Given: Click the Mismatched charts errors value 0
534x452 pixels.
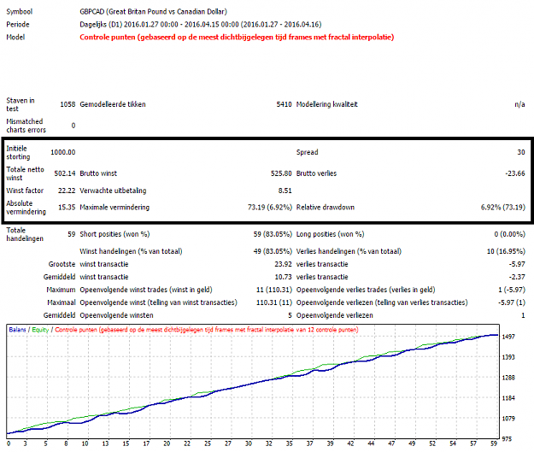Looking at the screenshot, I should (73, 126).
